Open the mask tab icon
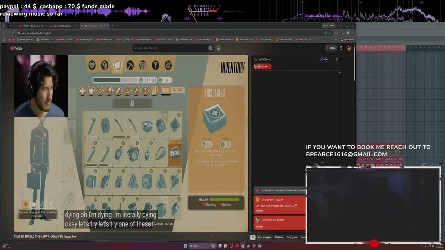Image resolution: width=445 pixels, height=250 pixels. (x=143, y=65)
